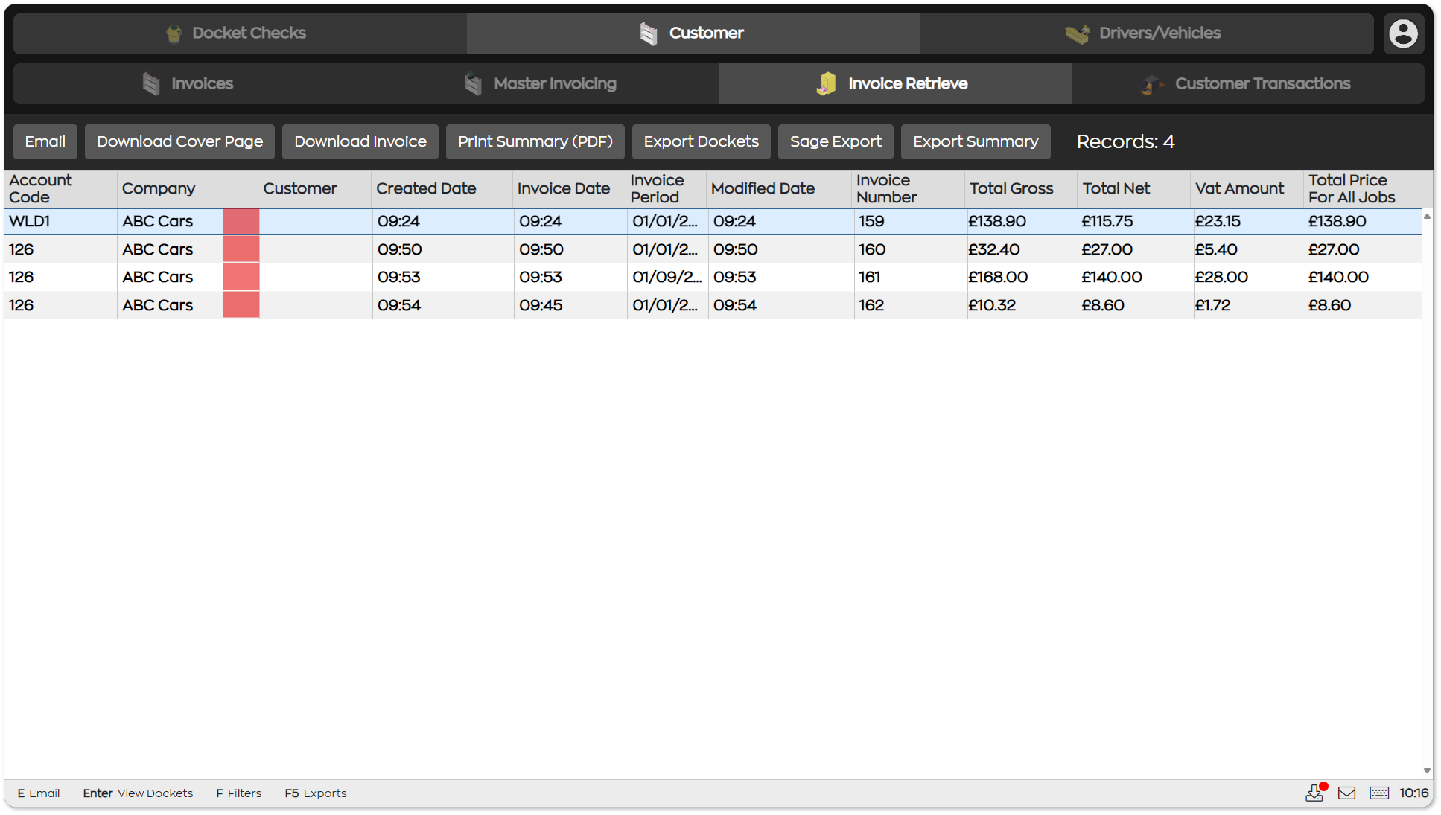The height and width of the screenshot is (815, 1441).
Task: Sort by the Total Net column header
Action: [x=1135, y=189]
